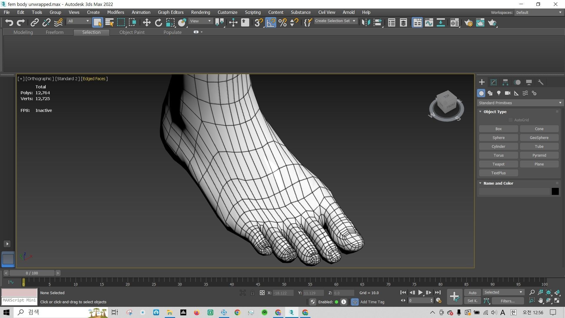Activate the Select Object tool
This screenshot has width=565, height=318.
pyautogui.click(x=97, y=23)
